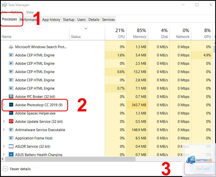
Task: Click the icon of the Adobe CEP HTML Engine using 2.5 MB
Action: pos(11,64)
